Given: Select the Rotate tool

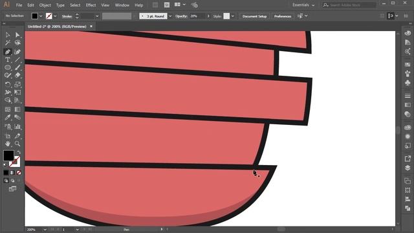Looking at the screenshot, I should [x=8, y=85].
